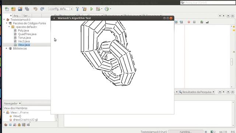The image size is (236, 133).
Task: Click Navegador scrollbar down arrow
Action: [56, 120]
